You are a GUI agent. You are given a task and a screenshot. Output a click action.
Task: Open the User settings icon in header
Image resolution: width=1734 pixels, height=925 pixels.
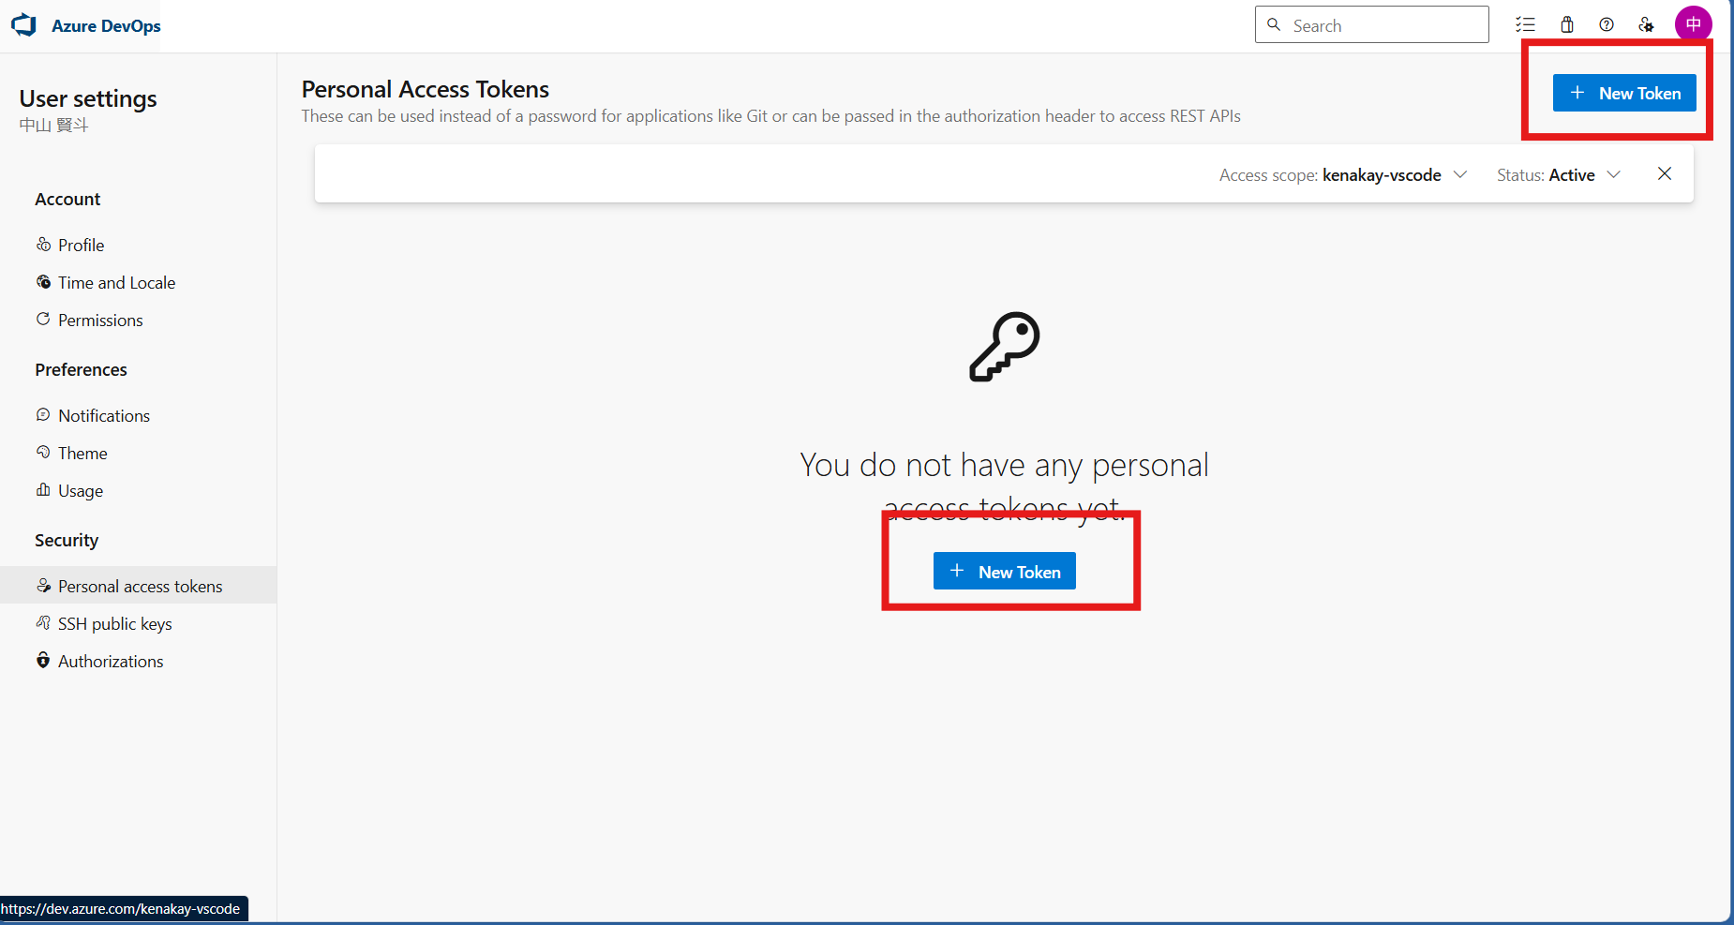[1646, 25]
